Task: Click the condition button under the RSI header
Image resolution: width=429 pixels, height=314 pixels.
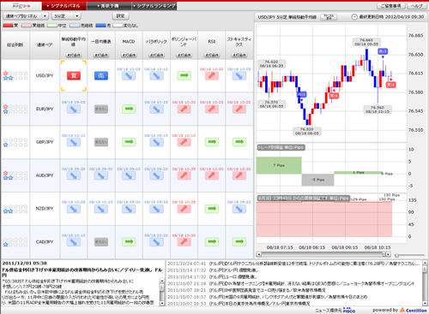Action: [x=212, y=55]
